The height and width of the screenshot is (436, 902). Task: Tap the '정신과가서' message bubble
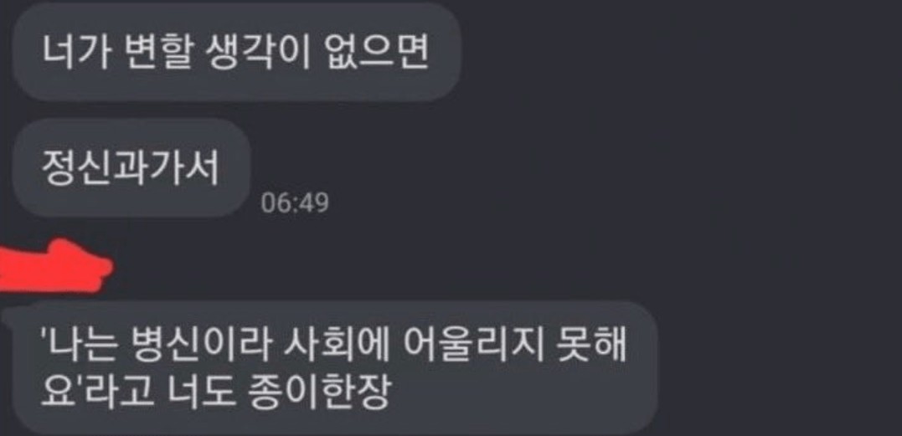point(131,169)
